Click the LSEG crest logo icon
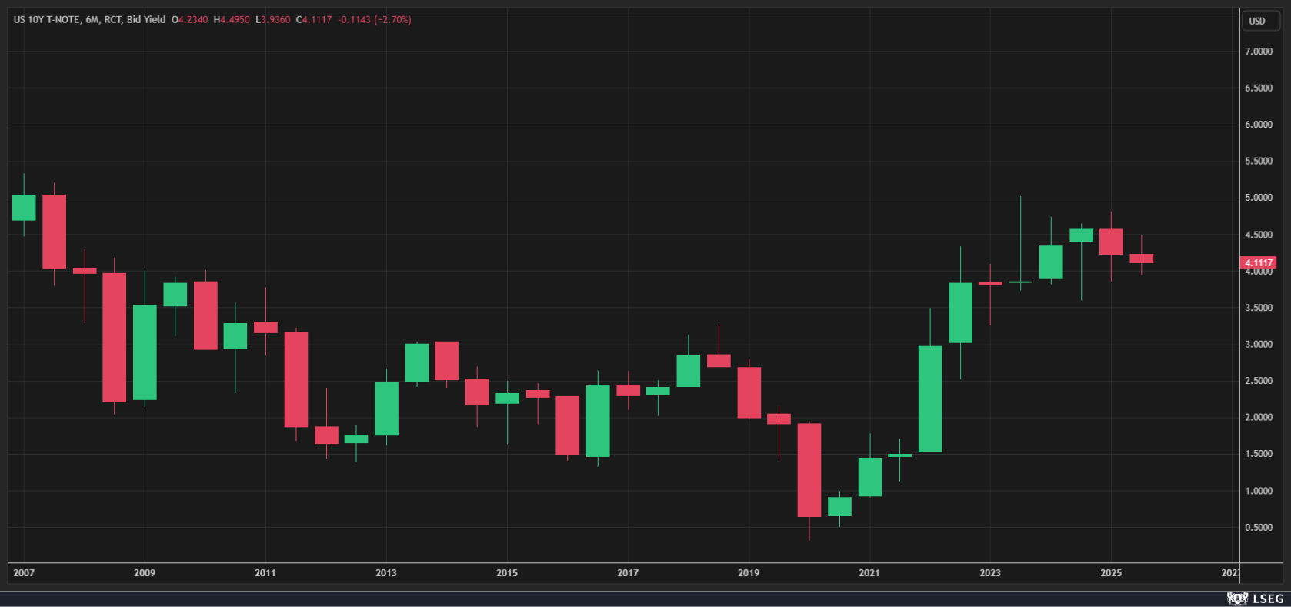This screenshot has width=1291, height=607. (1237, 599)
